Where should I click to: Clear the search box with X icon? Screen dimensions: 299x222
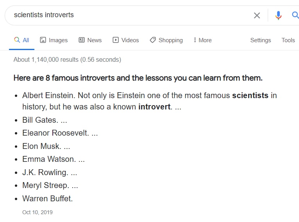pos(257,16)
